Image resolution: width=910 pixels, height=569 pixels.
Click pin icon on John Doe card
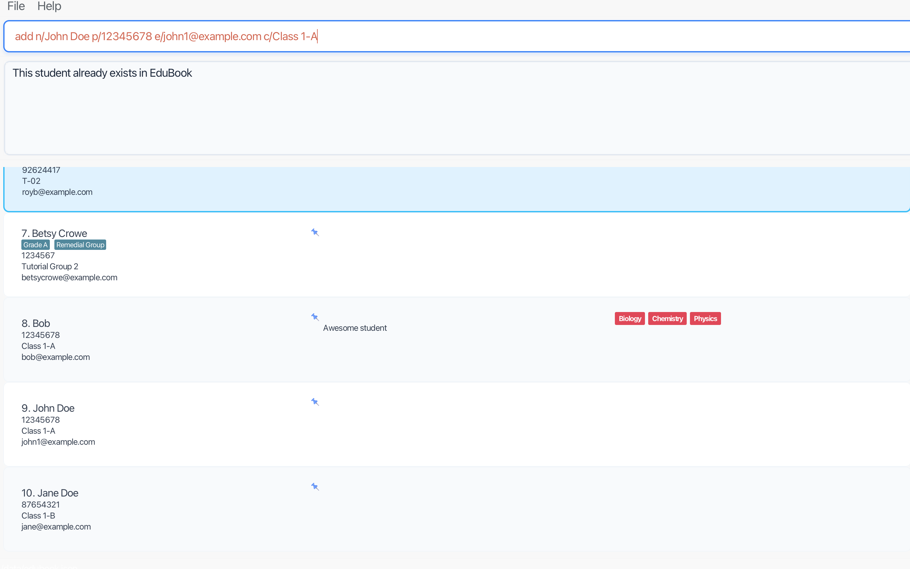point(315,402)
